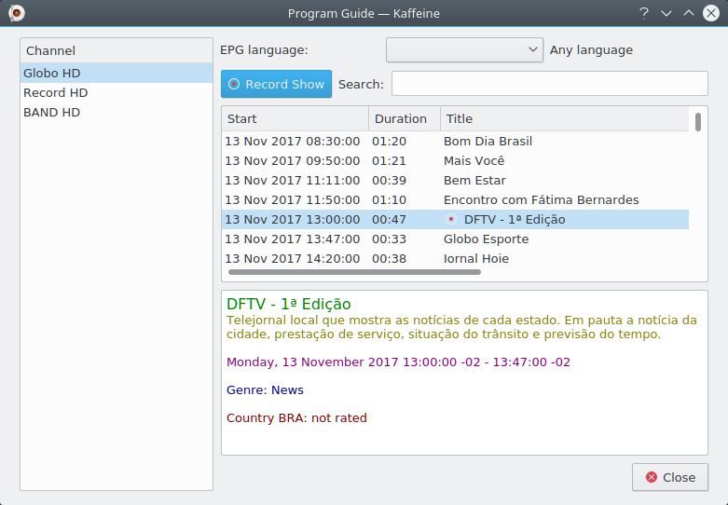This screenshot has height=505, width=728.
Task: Click the Monday, 13 November 2017 time text
Action: pos(398,362)
